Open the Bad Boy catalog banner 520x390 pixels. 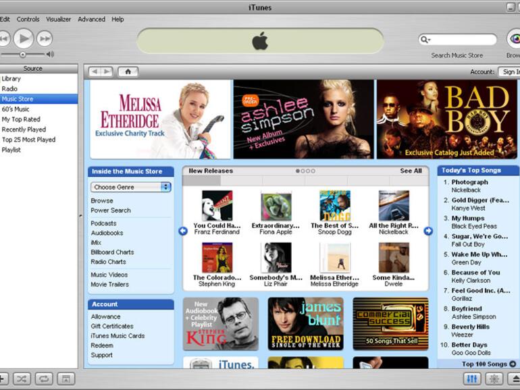446,119
